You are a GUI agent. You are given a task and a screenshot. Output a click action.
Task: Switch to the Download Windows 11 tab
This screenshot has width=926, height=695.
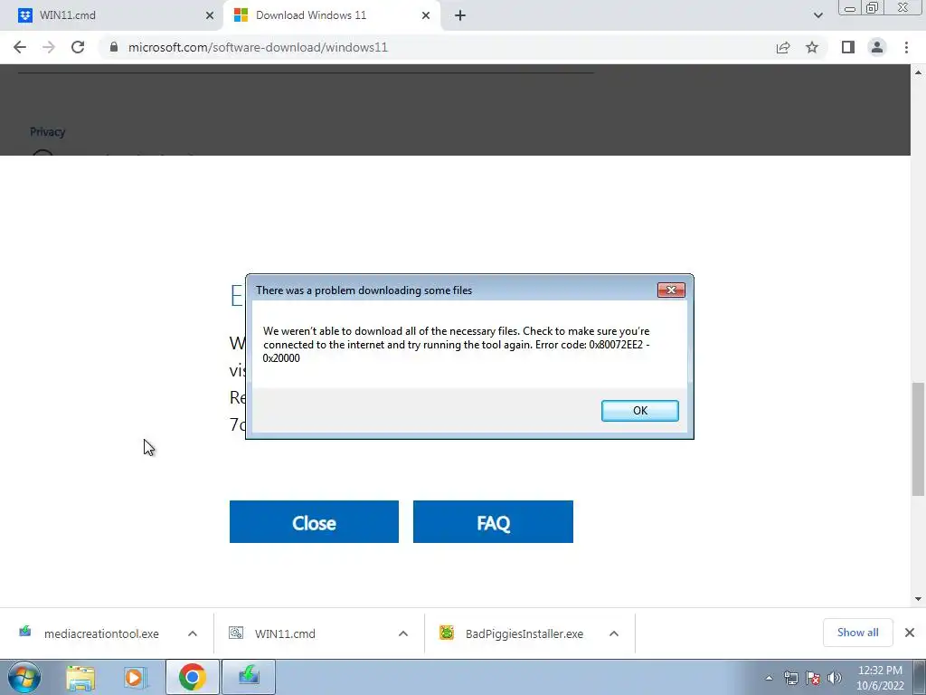(331, 15)
